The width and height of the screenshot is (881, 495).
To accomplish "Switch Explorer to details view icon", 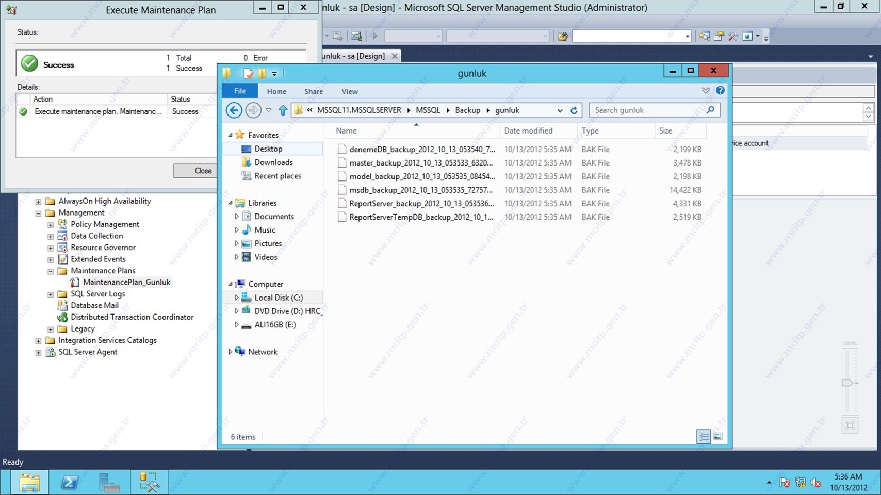I will [704, 436].
